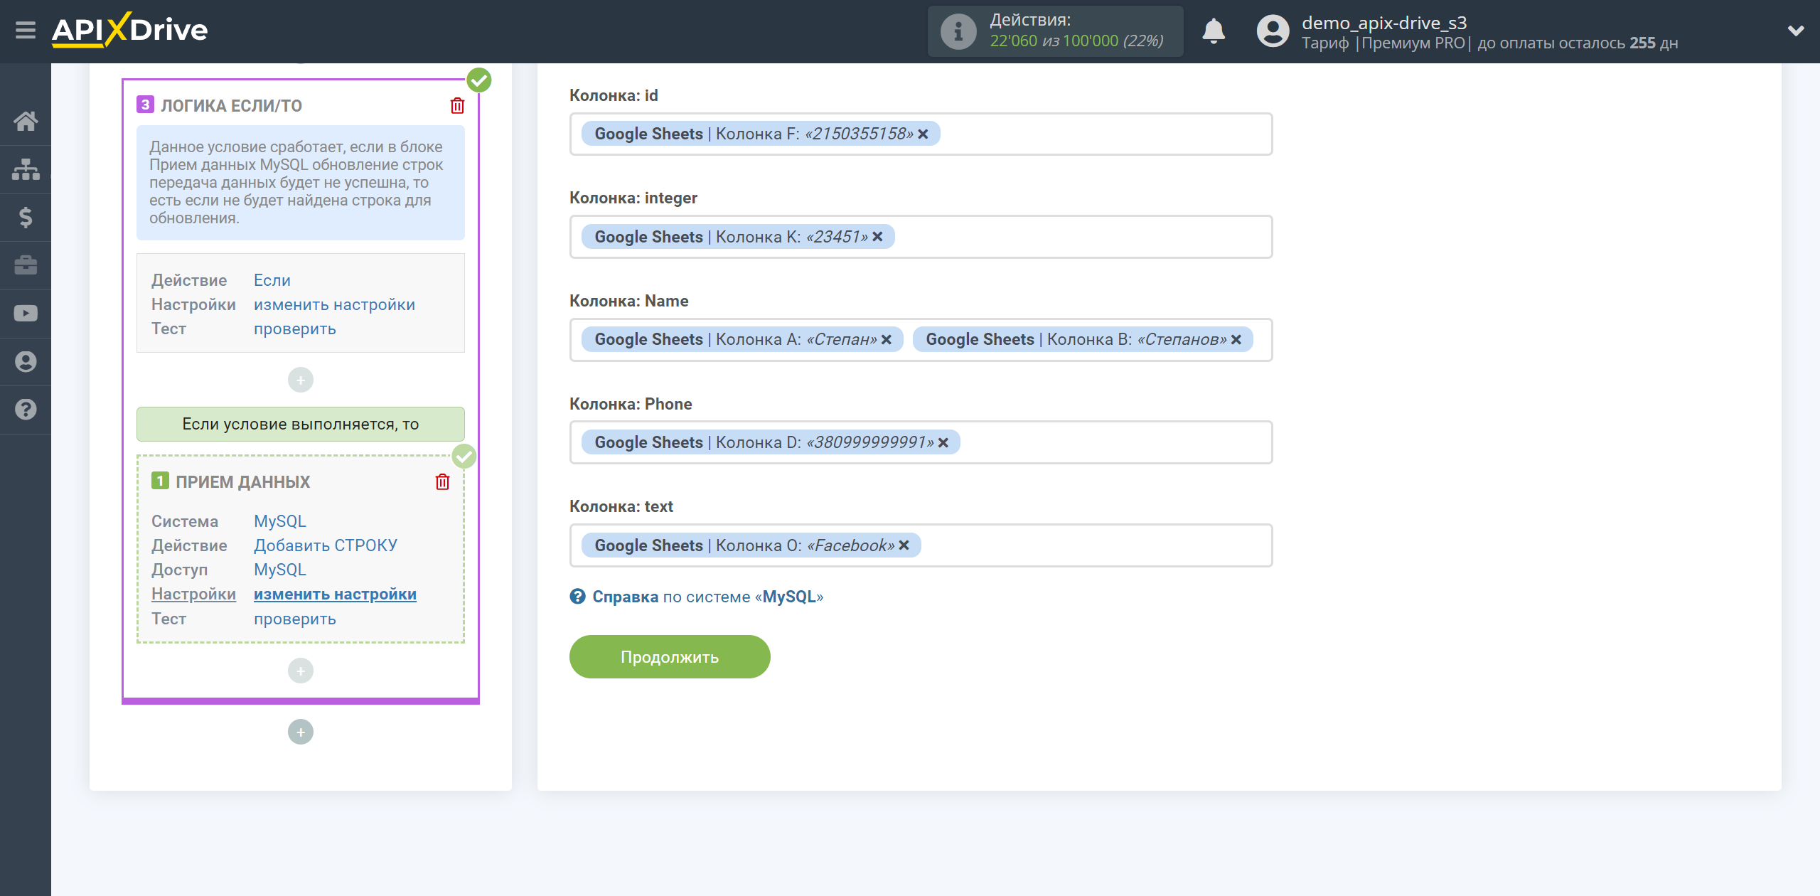Open video tutorials icon in sidebar

tap(26, 314)
